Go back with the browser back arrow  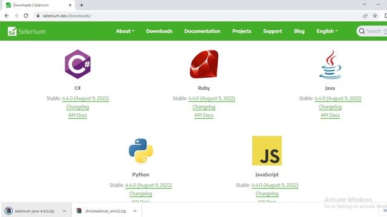click(7, 16)
